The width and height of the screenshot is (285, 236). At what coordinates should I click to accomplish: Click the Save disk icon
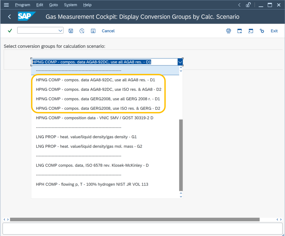71,31
